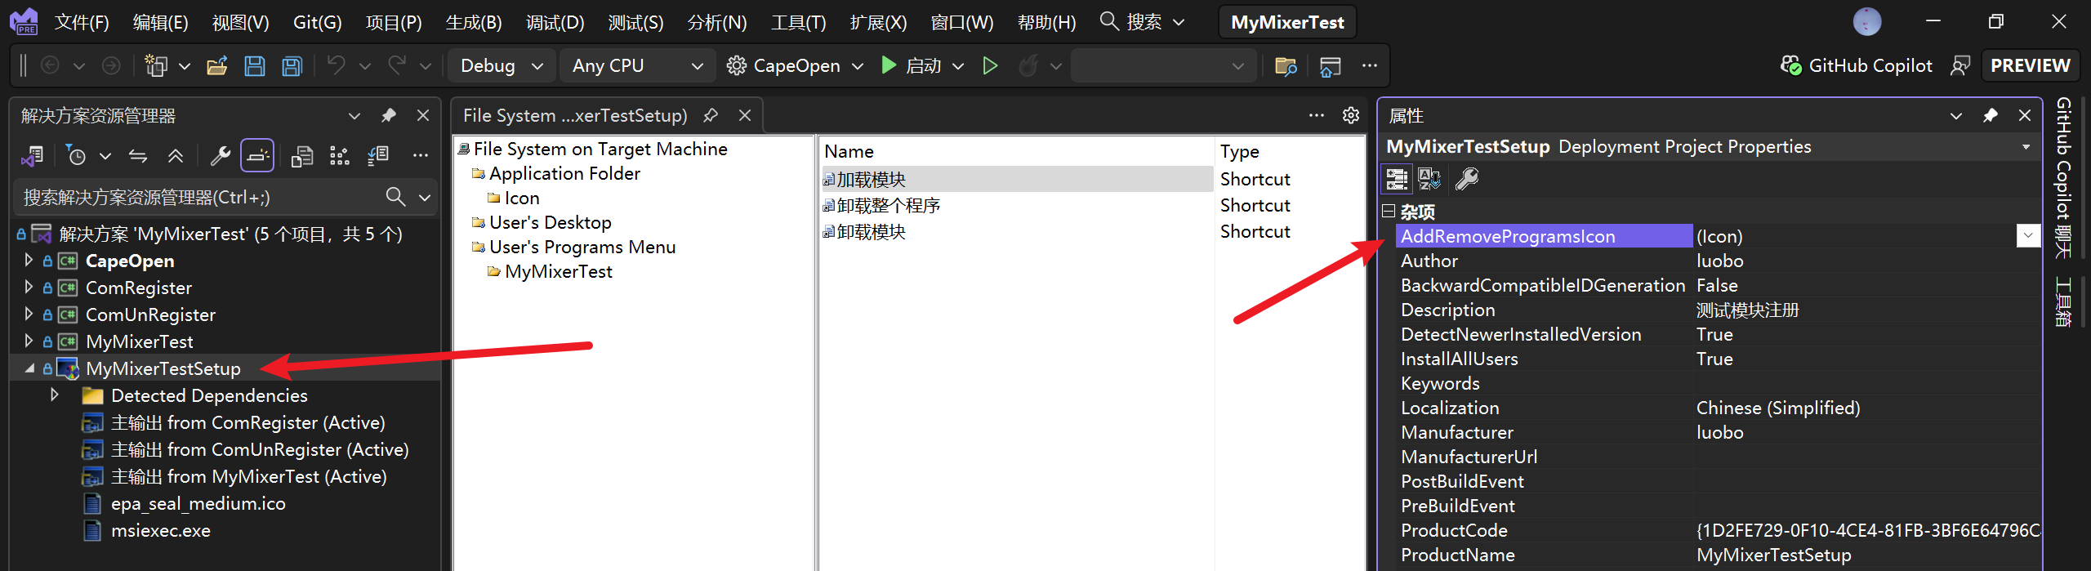Image resolution: width=2091 pixels, height=571 pixels.
Task: Close the File System tab
Action: [745, 115]
